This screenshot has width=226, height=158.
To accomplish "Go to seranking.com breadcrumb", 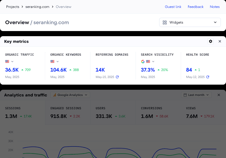I will (x=37, y=7).
